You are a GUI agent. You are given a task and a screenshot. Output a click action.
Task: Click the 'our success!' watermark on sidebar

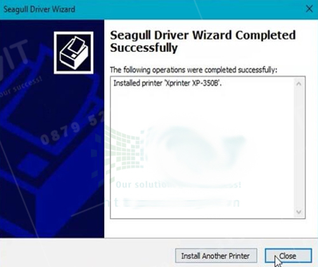coord(21,88)
